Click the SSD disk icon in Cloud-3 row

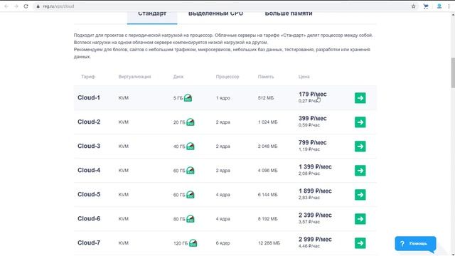pos(191,146)
